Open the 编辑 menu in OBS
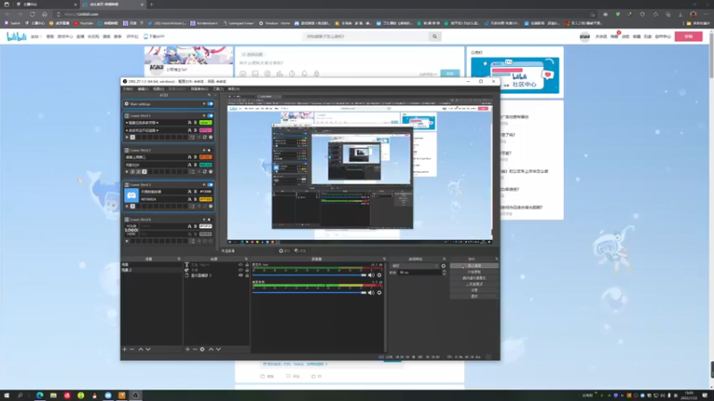 pos(143,89)
